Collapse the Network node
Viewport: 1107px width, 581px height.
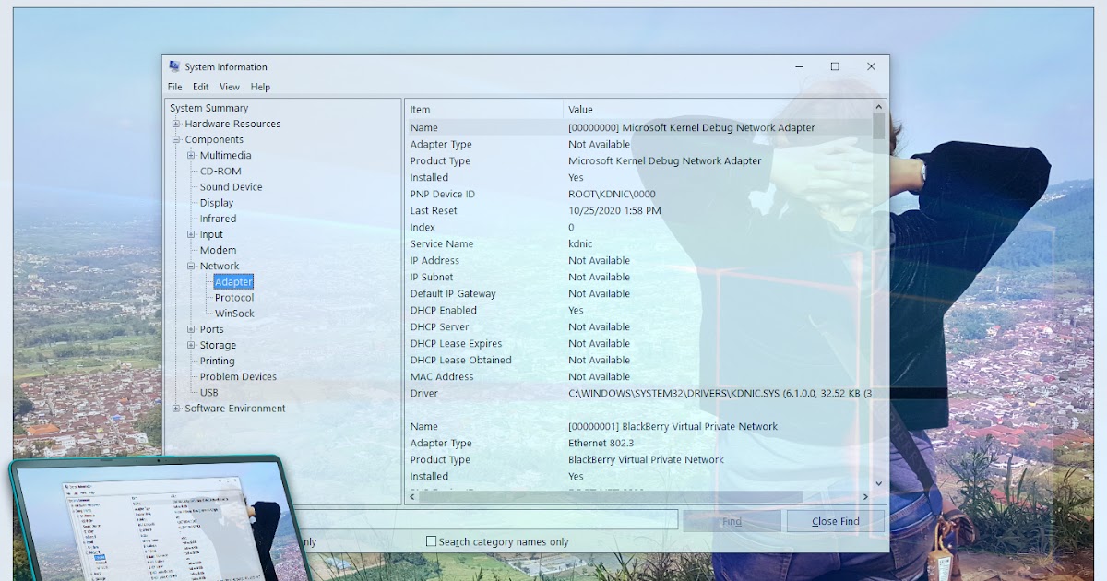pos(191,266)
